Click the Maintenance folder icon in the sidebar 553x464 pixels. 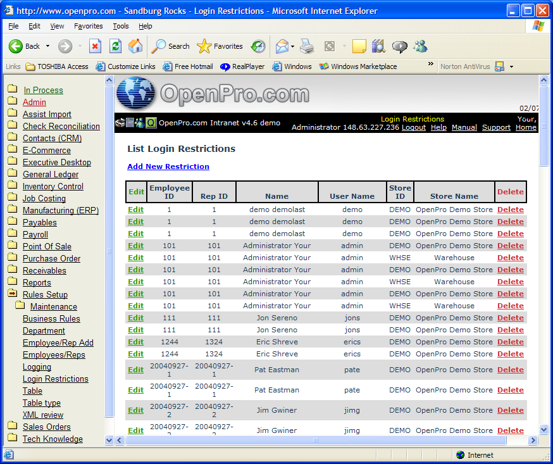pos(20,306)
